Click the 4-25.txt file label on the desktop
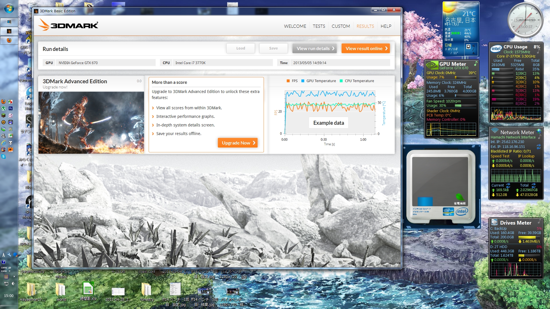 tap(118, 272)
